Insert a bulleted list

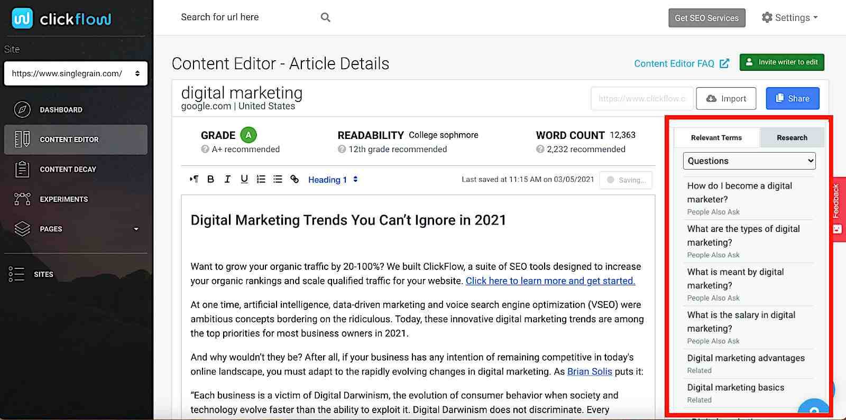(x=278, y=179)
